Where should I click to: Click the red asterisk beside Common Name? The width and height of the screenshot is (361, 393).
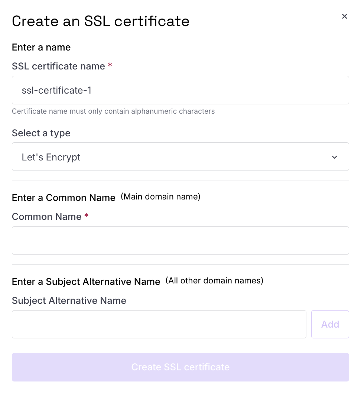(87, 215)
